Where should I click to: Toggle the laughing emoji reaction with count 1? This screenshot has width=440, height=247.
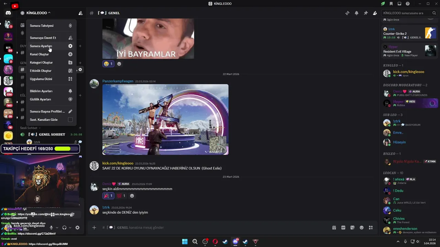point(108,64)
